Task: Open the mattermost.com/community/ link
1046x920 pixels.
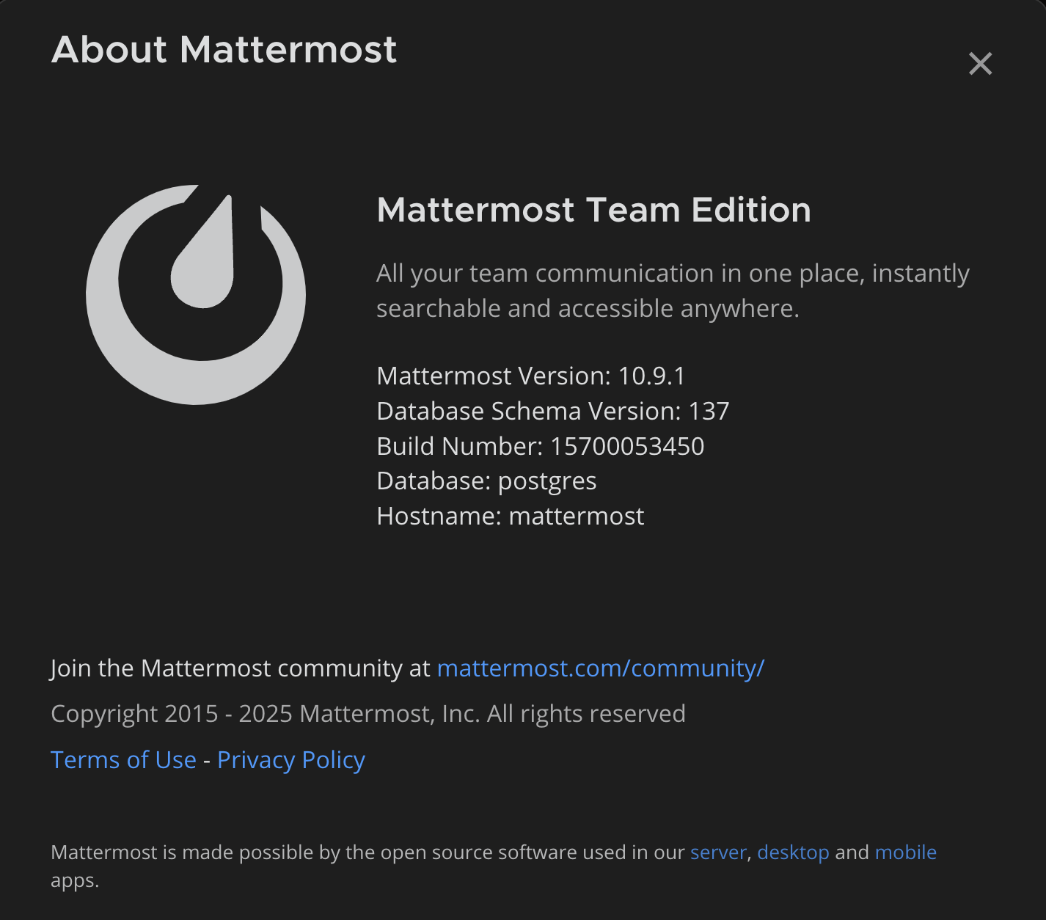Action: point(600,668)
